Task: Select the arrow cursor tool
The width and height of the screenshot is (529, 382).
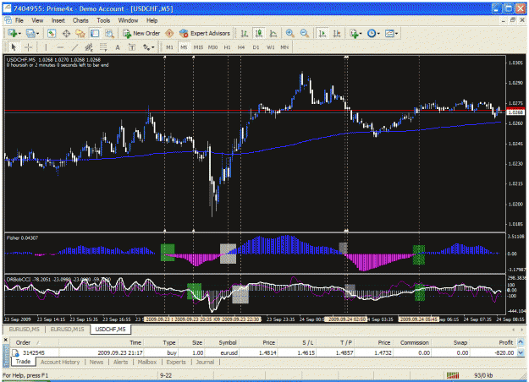Action: 14,47
